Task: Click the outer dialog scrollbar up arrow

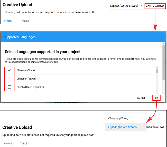Action: [164, 44]
